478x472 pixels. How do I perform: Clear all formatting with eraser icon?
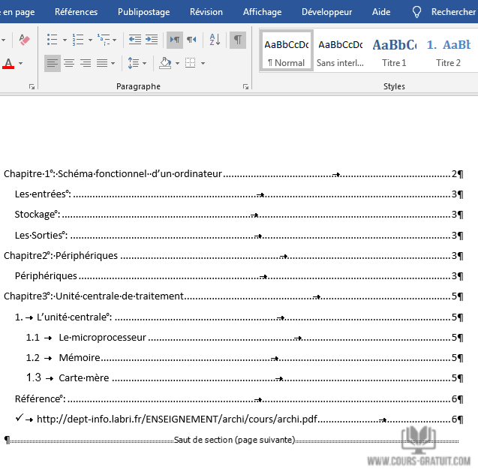pyautogui.click(x=23, y=40)
